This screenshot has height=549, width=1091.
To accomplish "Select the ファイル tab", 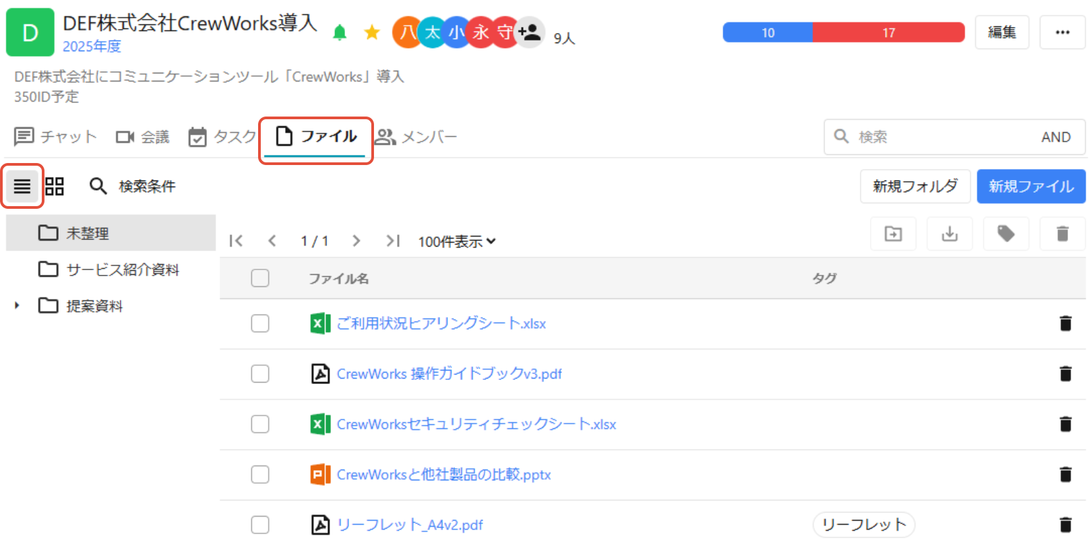I will click(316, 137).
